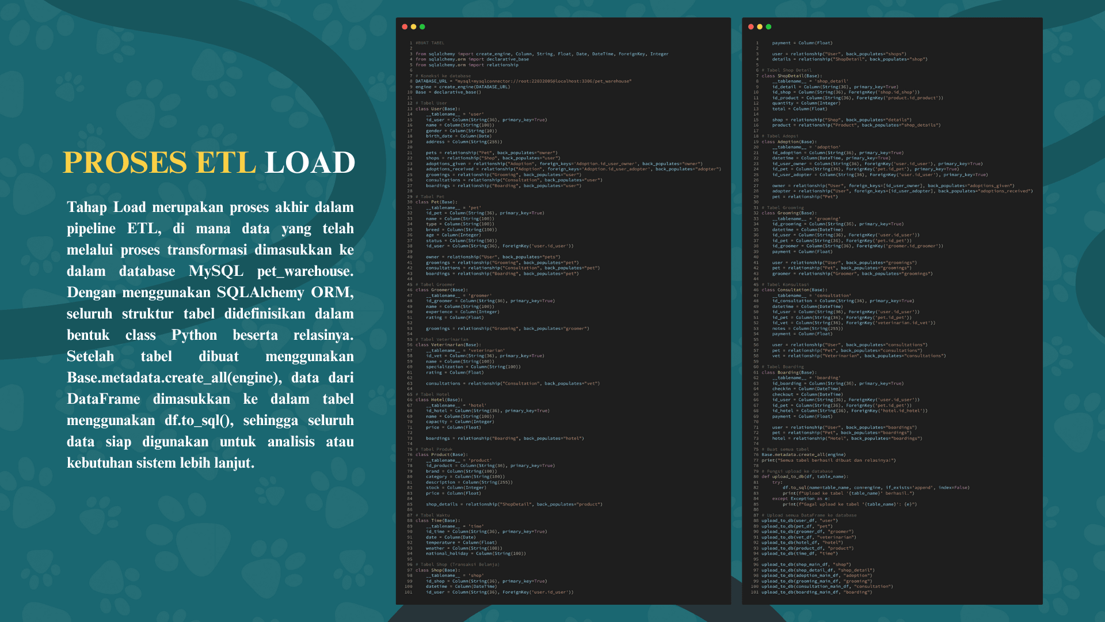
Task: Click the '#BUAT TABEL' comment on line 1
Action: point(430,43)
